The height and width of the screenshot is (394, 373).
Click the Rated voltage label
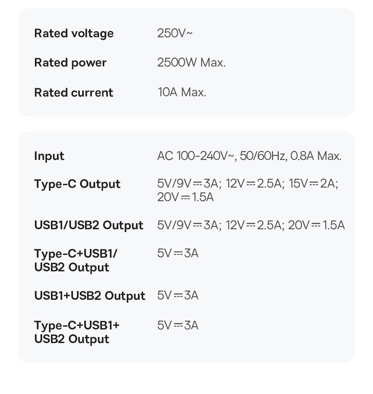tap(74, 33)
